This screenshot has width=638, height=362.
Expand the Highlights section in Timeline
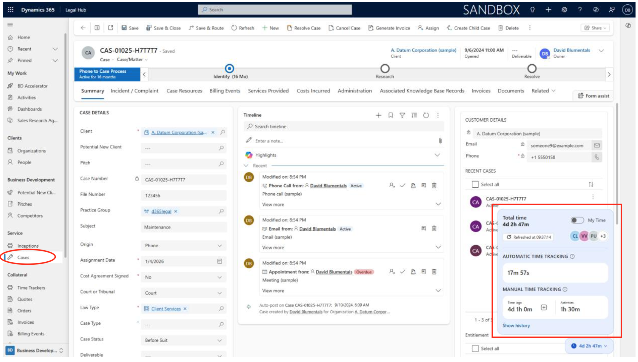pyautogui.click(x=437, y=155)
